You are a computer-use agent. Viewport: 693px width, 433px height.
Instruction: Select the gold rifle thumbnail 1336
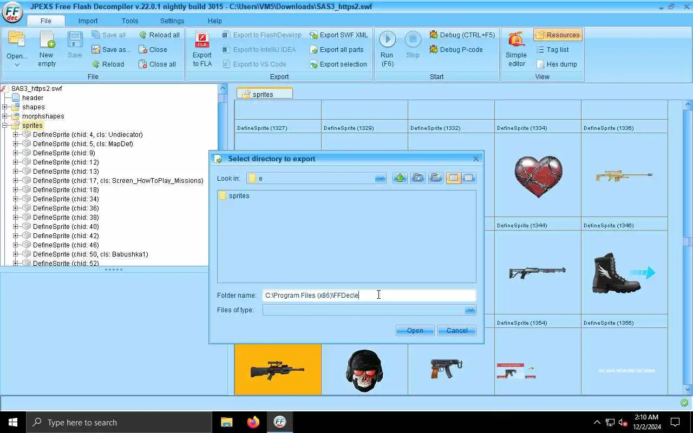[x=624, y=176]
